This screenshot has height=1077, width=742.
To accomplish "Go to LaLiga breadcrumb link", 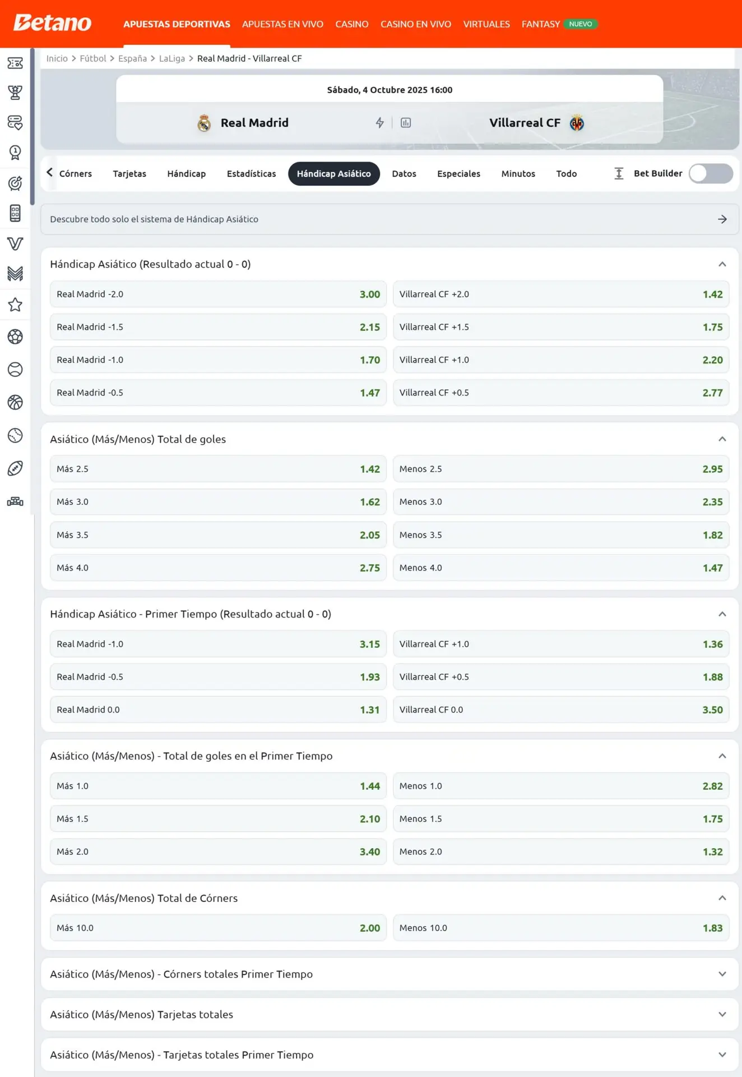I will pos(171,58).
